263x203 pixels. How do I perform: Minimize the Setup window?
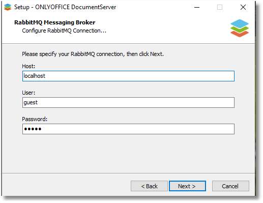(197, 7)
